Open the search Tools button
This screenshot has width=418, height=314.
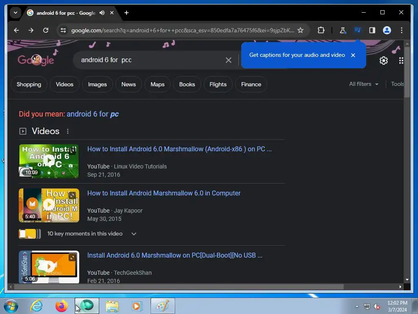tap(397, 84)
